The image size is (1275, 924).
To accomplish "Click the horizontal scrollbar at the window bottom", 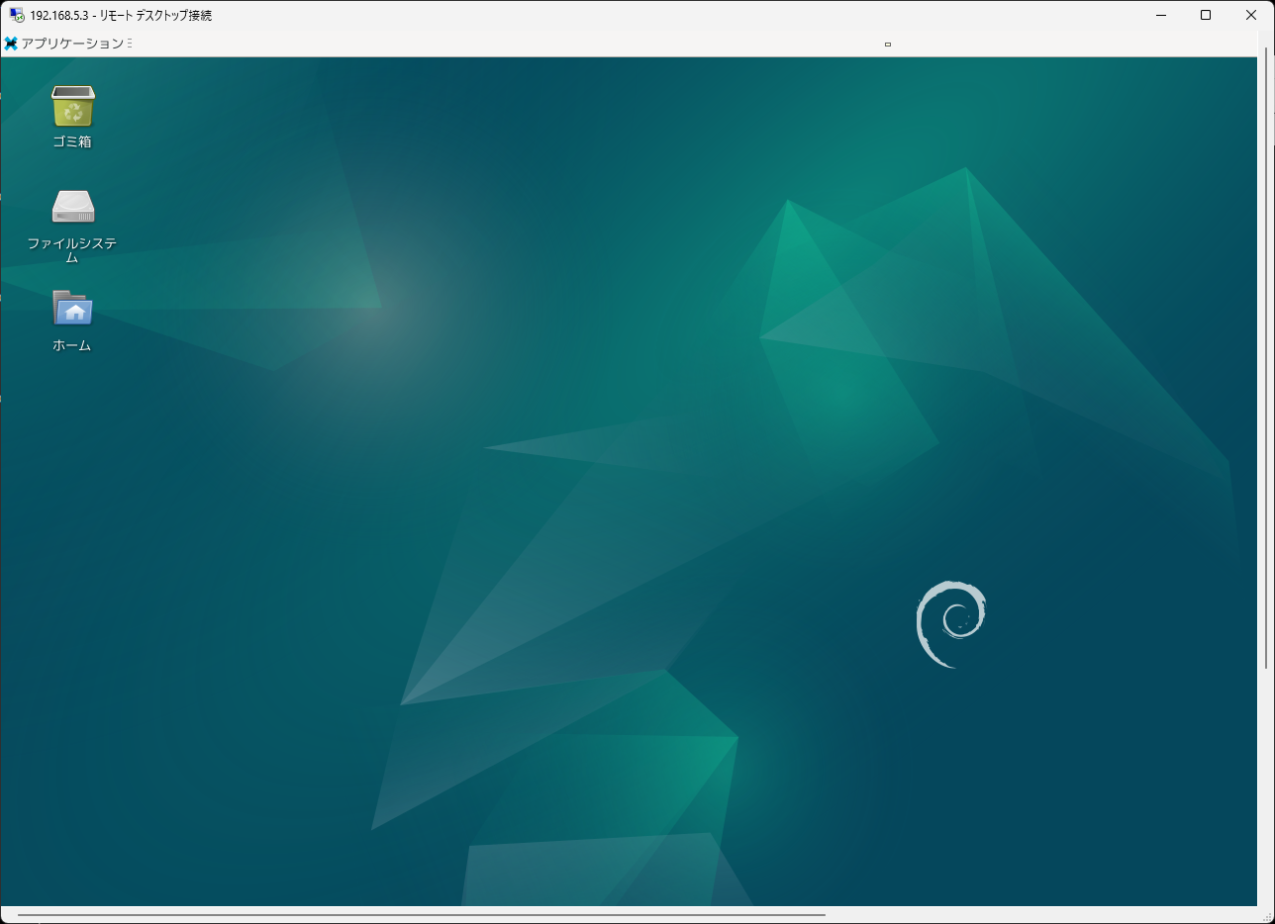I will pyautogui.click(x=421, y=915).
